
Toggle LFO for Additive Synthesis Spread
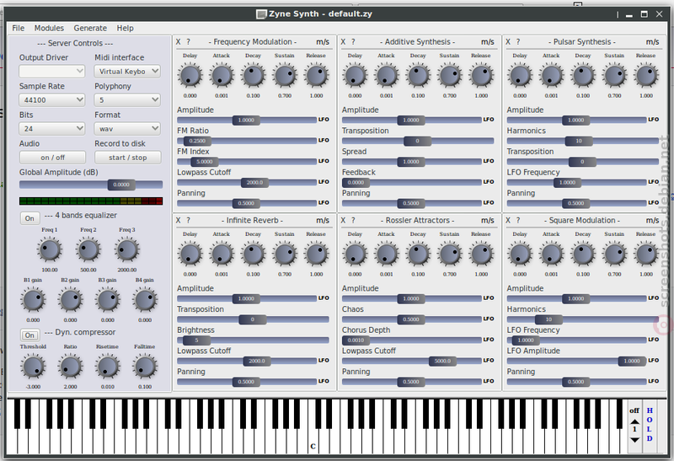click(x=489, y=161)
